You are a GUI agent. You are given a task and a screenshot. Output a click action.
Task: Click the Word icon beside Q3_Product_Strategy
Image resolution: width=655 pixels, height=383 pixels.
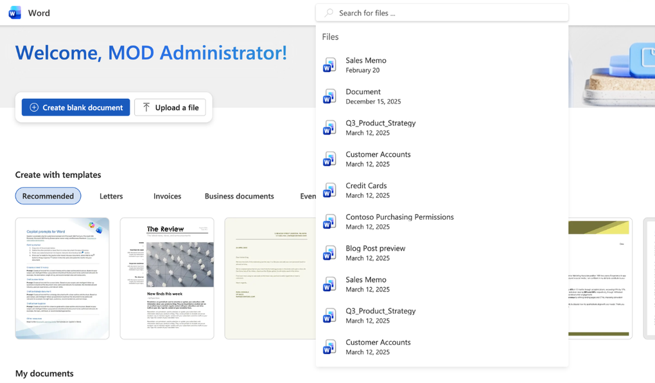pos(329,127)
